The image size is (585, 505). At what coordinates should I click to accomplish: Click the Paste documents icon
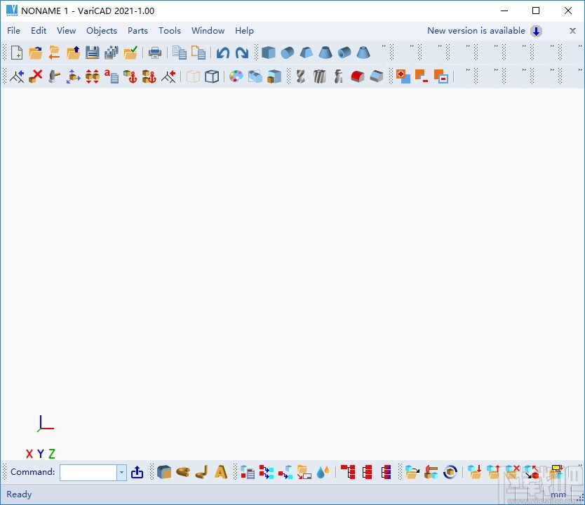(x=199, y=53)
